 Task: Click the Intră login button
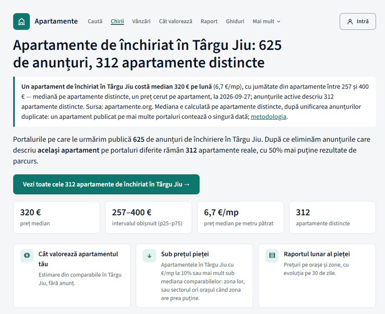pos(358,22)
